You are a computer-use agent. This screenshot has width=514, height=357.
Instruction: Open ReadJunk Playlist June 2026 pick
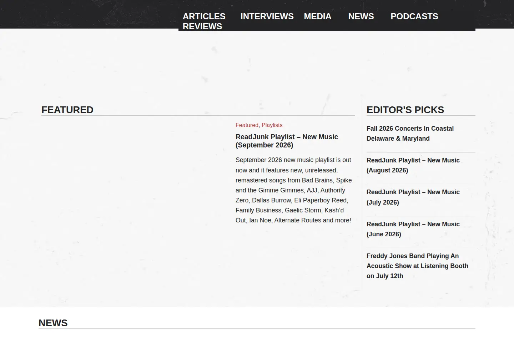point(413,229)
